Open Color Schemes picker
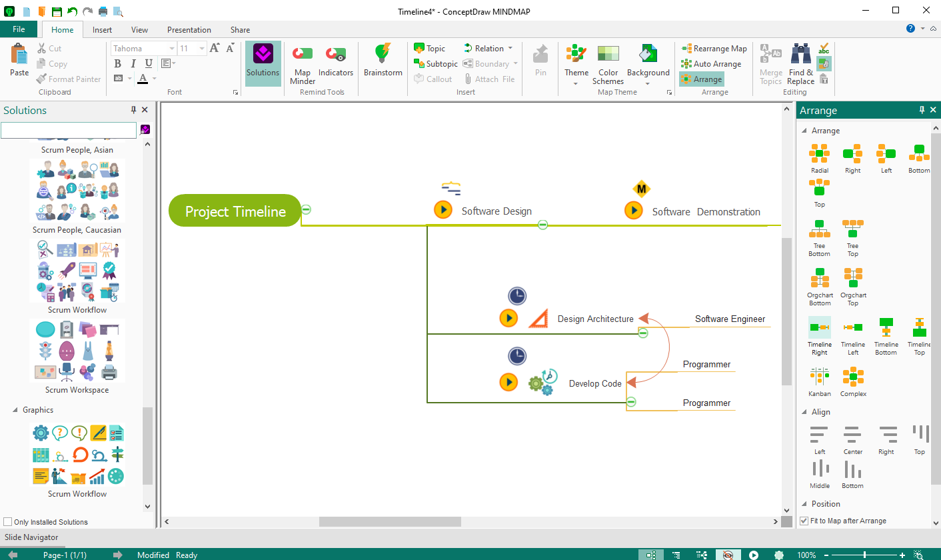941x560 pixels. pos(608,64)
